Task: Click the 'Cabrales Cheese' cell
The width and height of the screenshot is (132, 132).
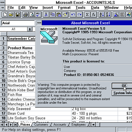Action: tap(21, 99)
